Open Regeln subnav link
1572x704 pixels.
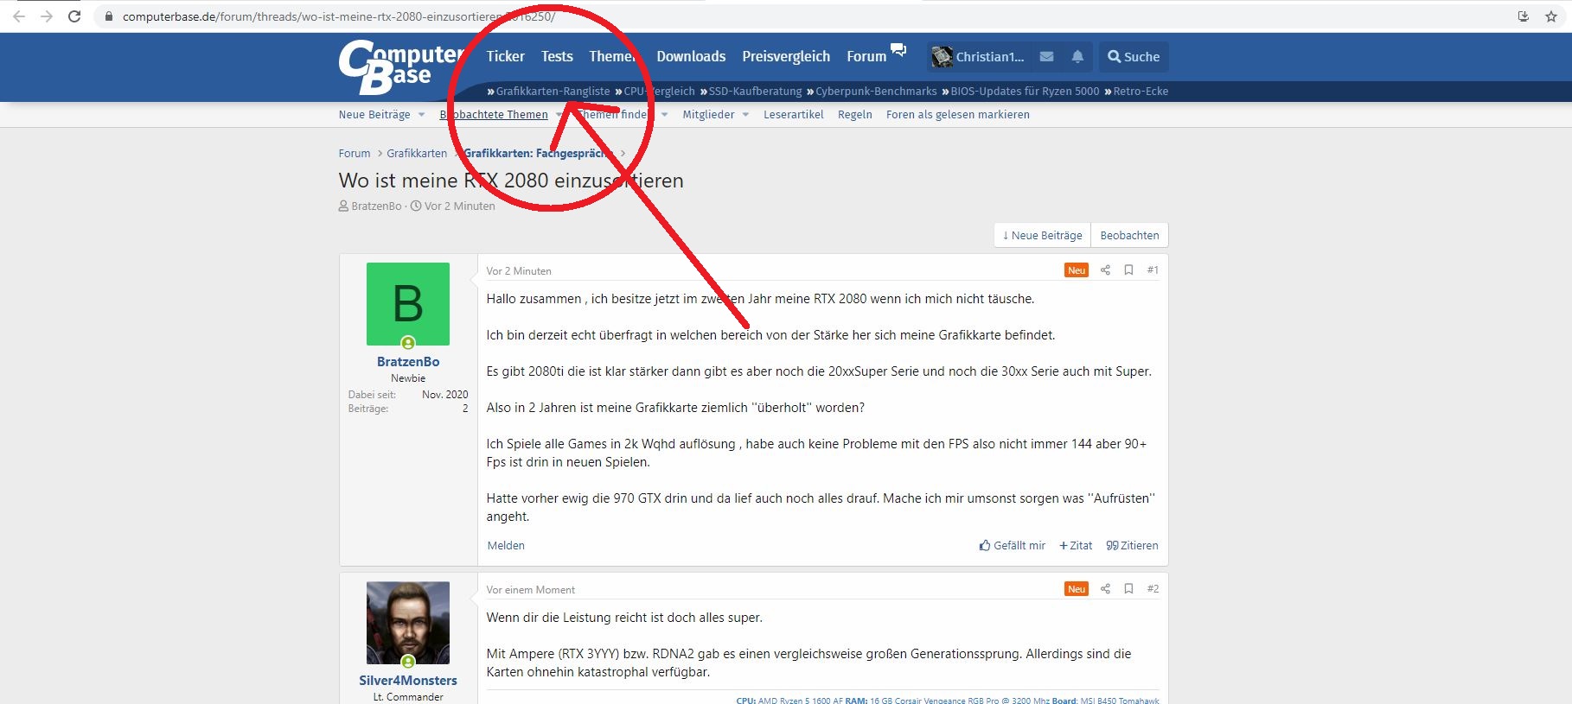(855, 115)
